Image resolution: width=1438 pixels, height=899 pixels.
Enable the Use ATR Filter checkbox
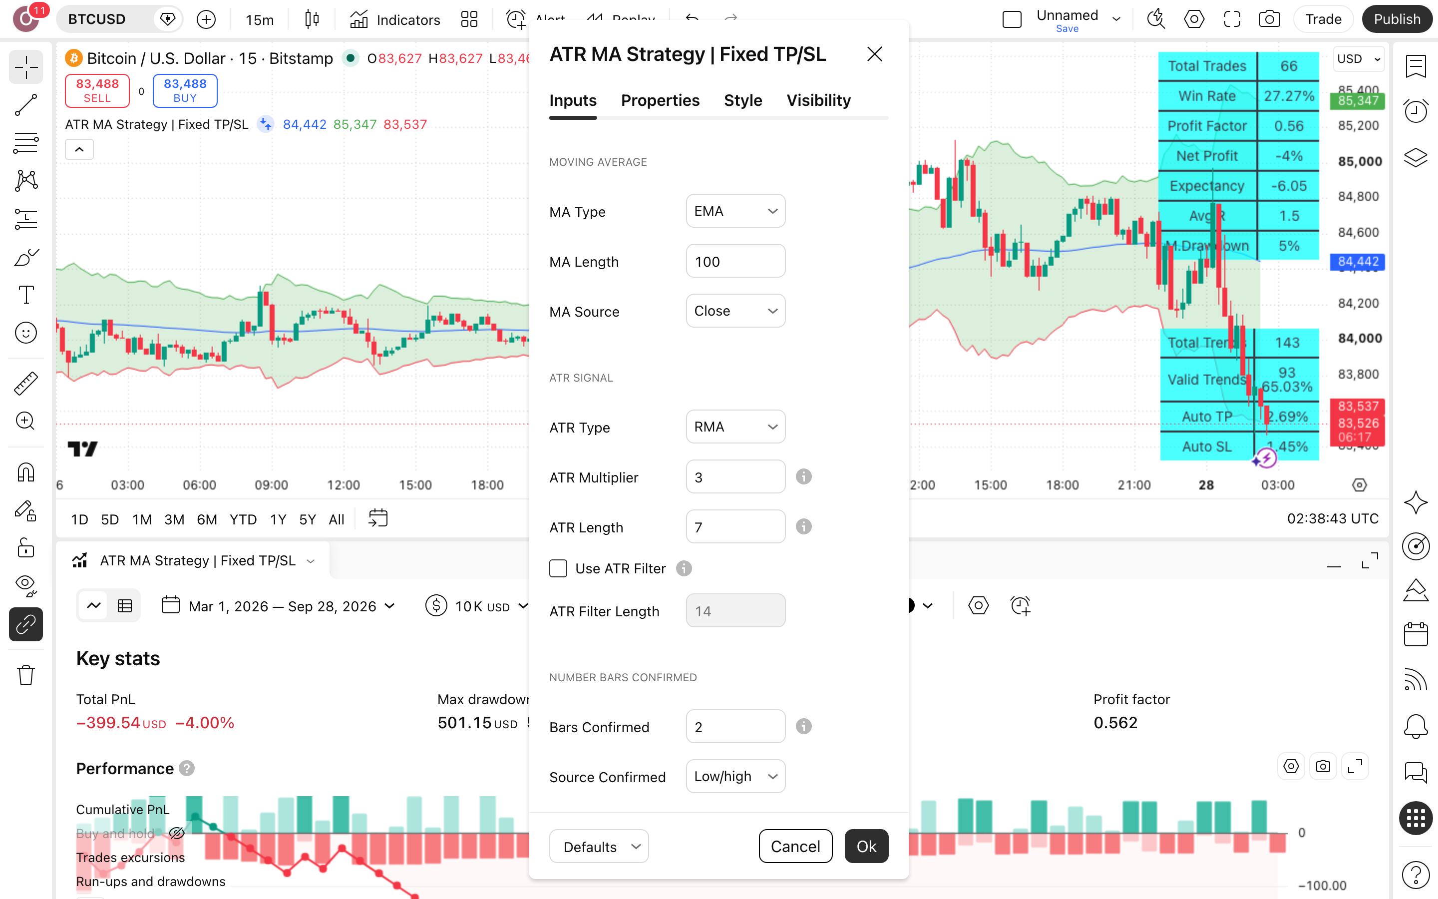(558, 568)
